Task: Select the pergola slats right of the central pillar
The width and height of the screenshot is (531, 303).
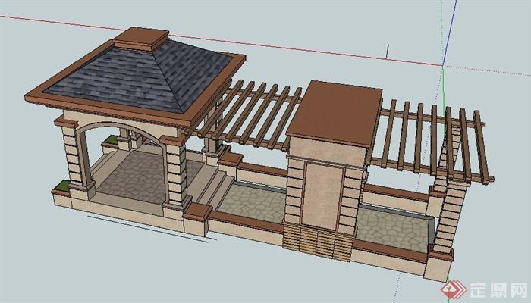Action: [432, 142]
